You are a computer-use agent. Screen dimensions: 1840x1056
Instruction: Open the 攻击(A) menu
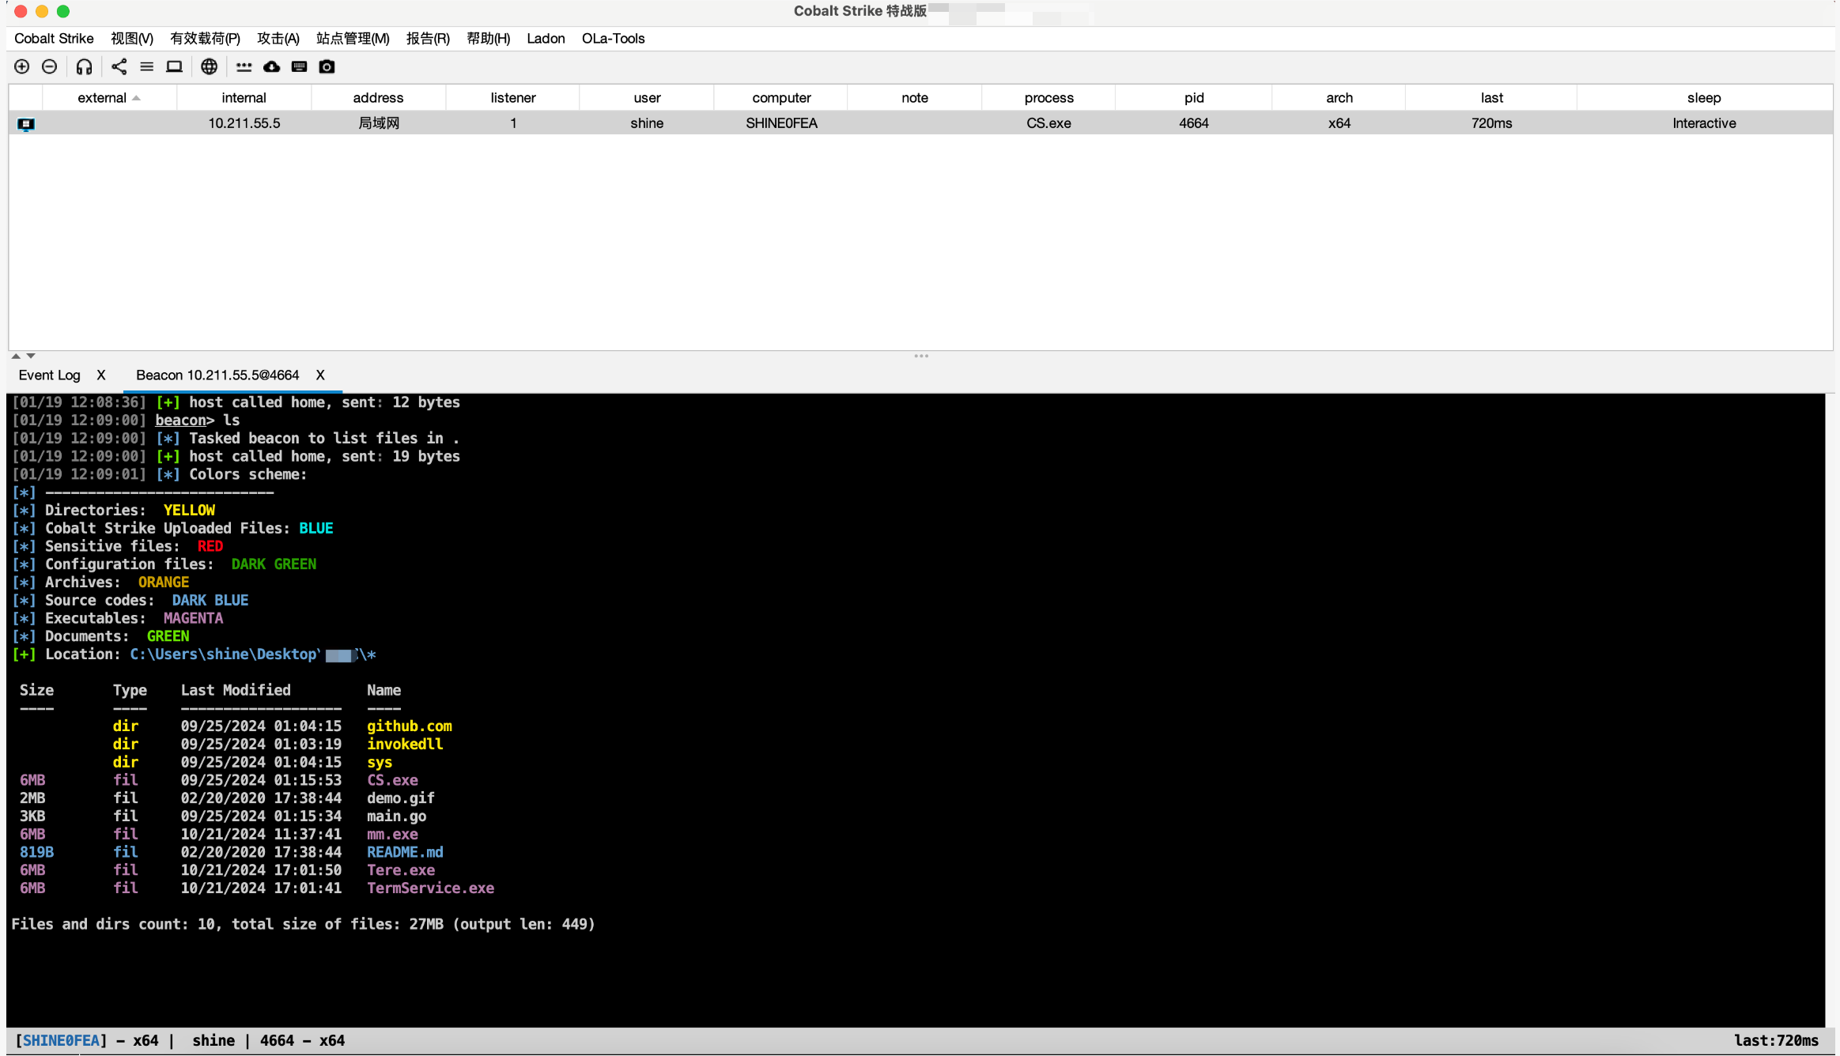click(x=278, y=39)
